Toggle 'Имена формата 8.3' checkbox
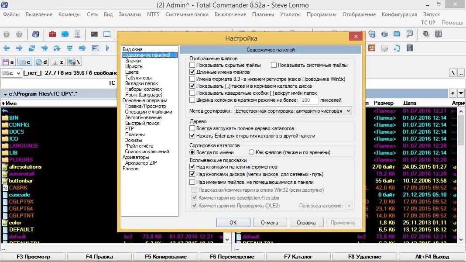Screen dimensions: 466x262 coord(192,79)
